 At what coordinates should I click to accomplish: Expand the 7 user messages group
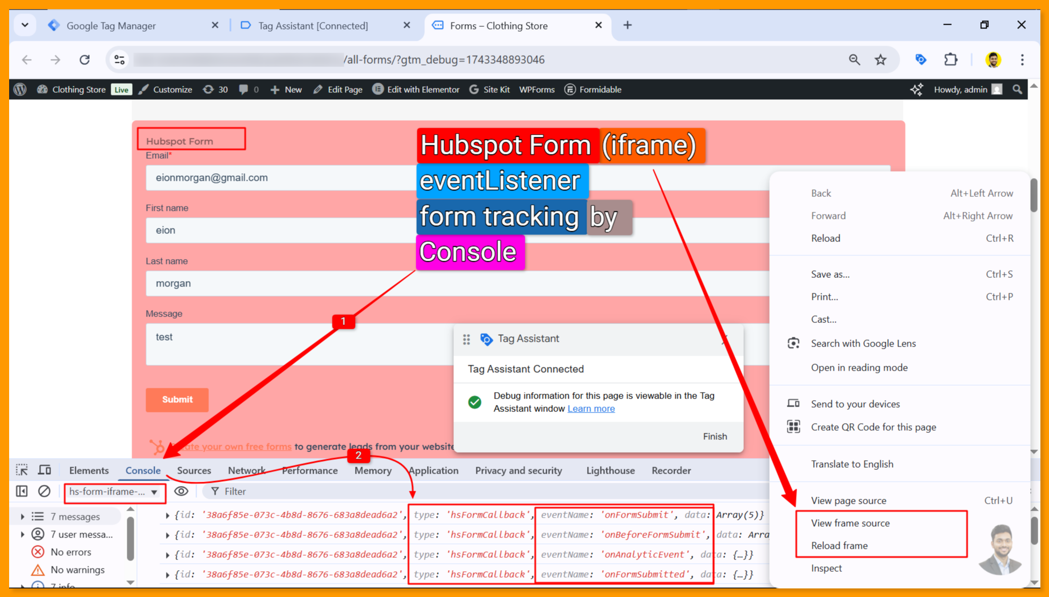23,534
